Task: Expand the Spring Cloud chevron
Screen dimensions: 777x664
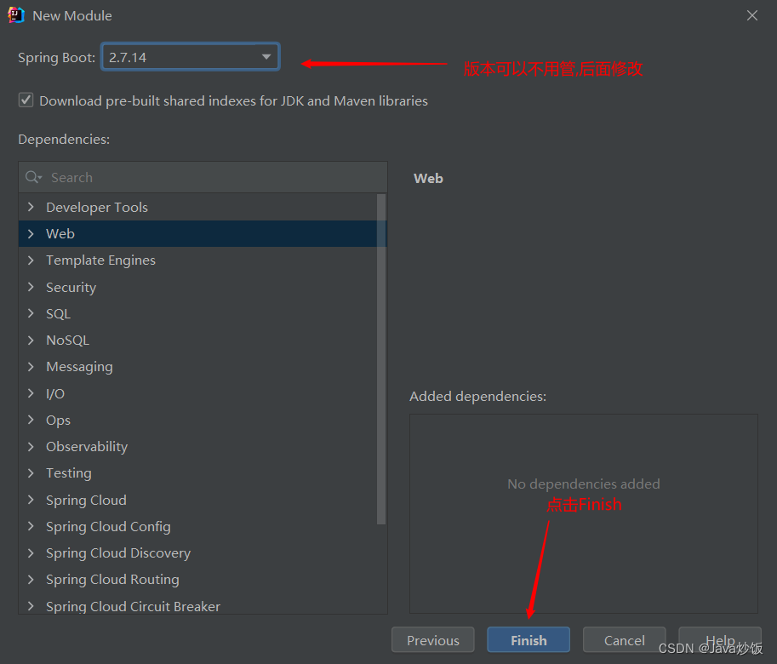Action: click(31, 500)
